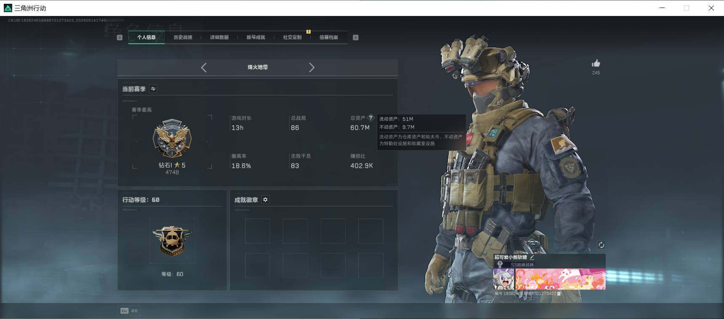Click the S3巅峰战神 title text
724x319 pixels.
click(x=522, y=265)
